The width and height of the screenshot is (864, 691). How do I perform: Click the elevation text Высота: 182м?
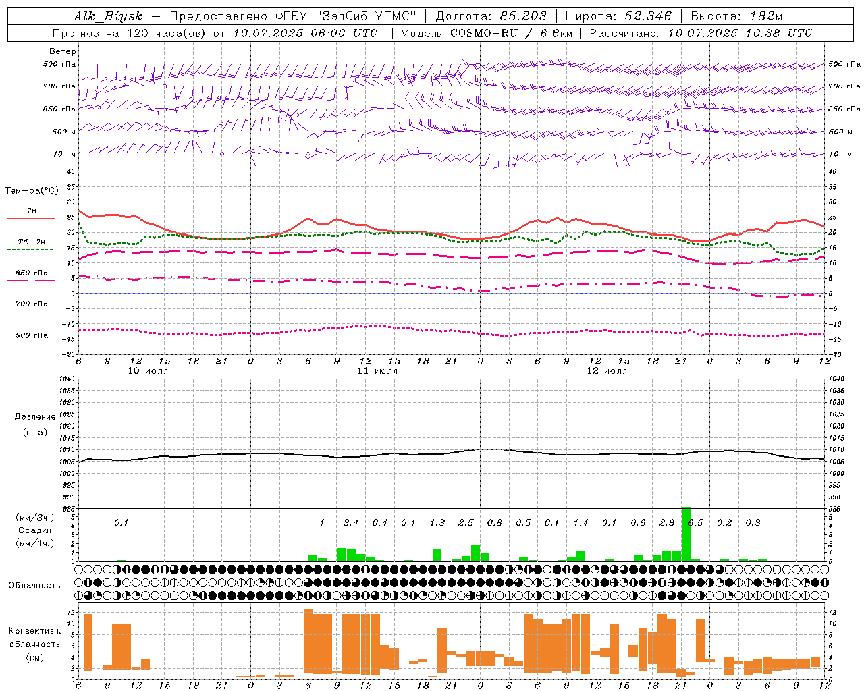(736, 16)
